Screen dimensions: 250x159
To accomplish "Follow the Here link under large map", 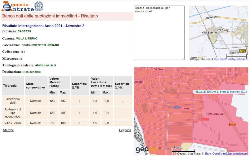I will tap(208, 154).
